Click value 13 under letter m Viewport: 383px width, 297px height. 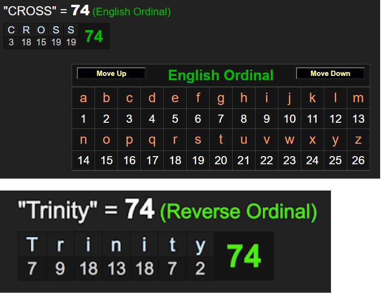(358, 119)
